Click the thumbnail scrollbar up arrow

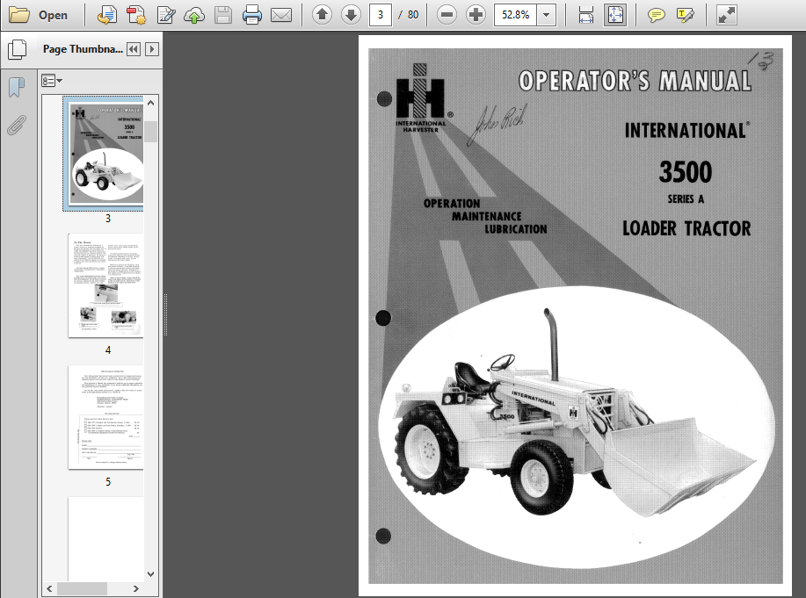pyautogui.click(x=150, y=103)
